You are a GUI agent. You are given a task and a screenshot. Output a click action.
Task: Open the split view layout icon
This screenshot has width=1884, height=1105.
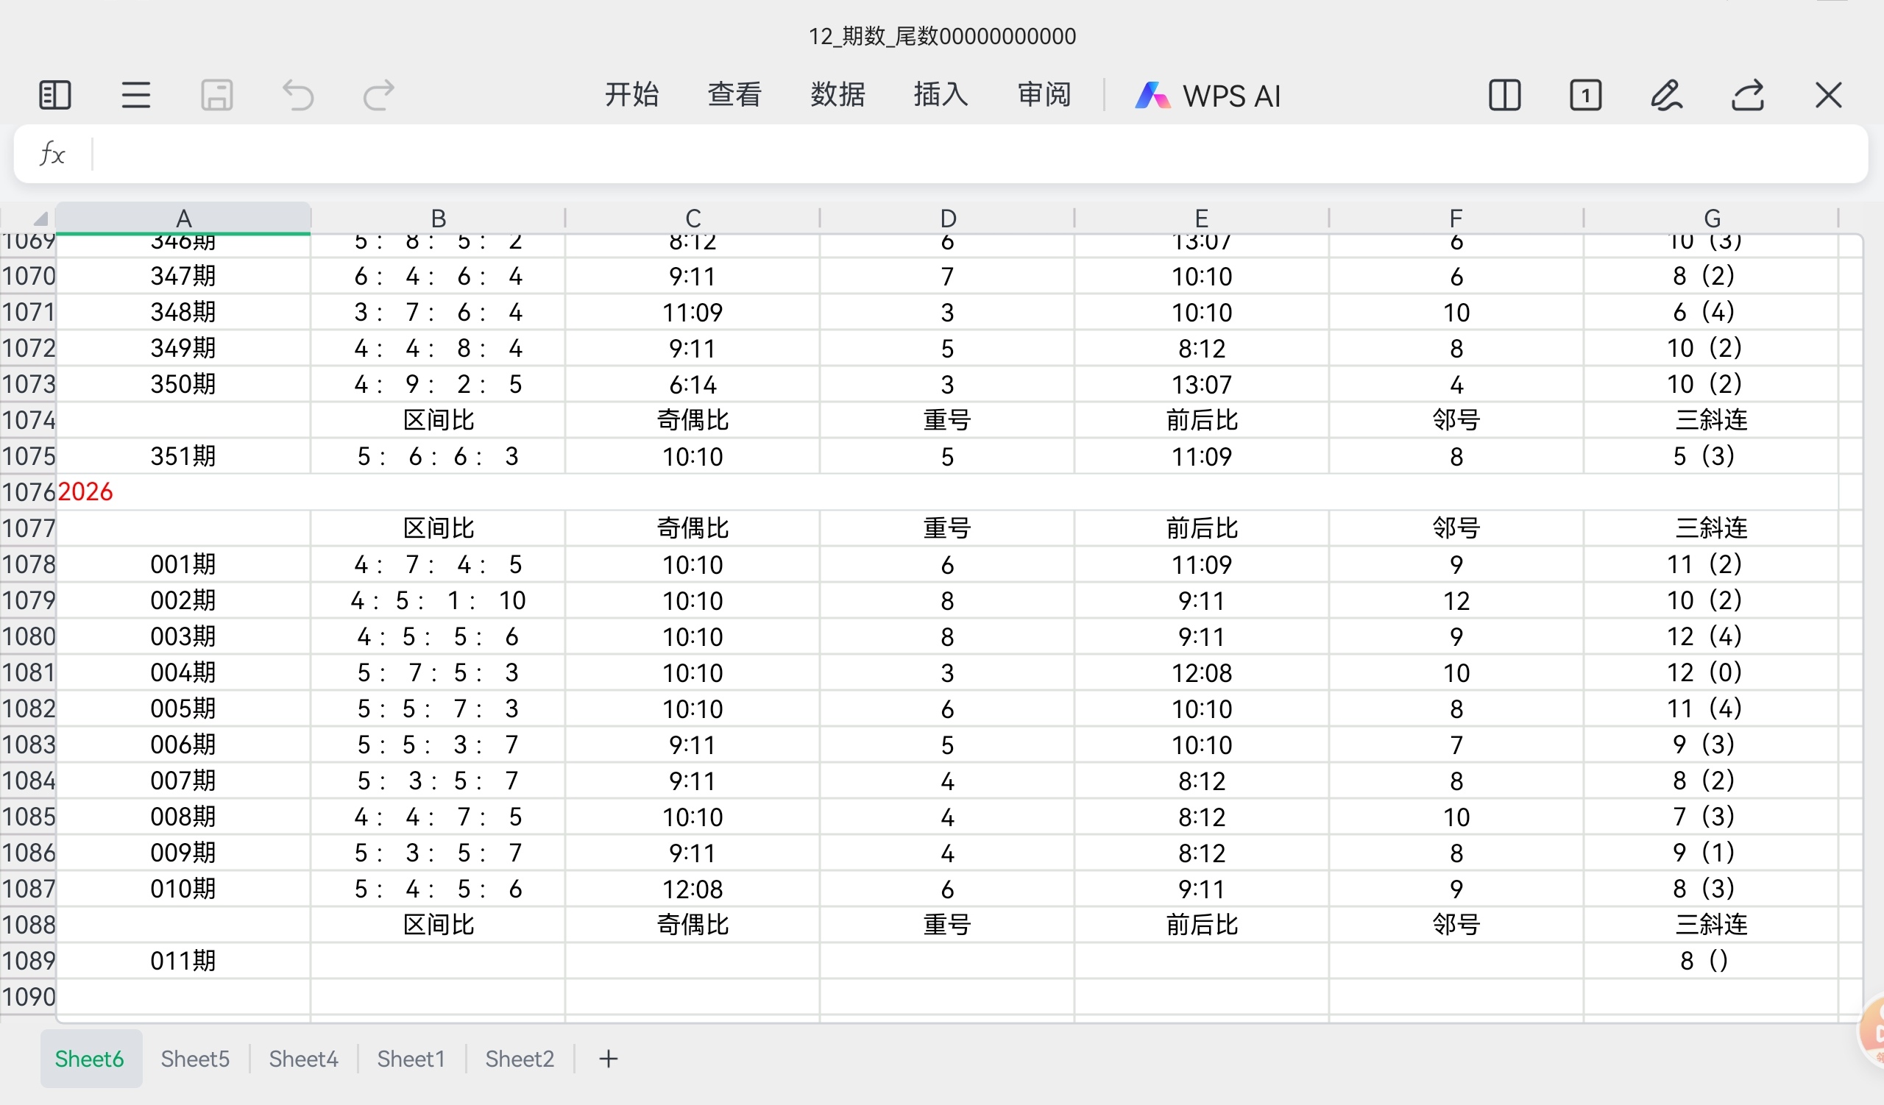coord(1504,96)
